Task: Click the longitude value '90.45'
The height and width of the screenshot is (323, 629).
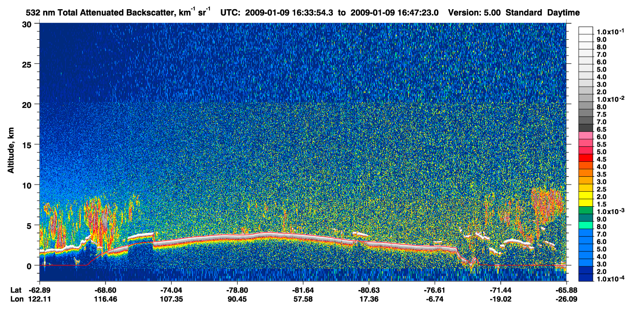Action: [x=237, y=299]
